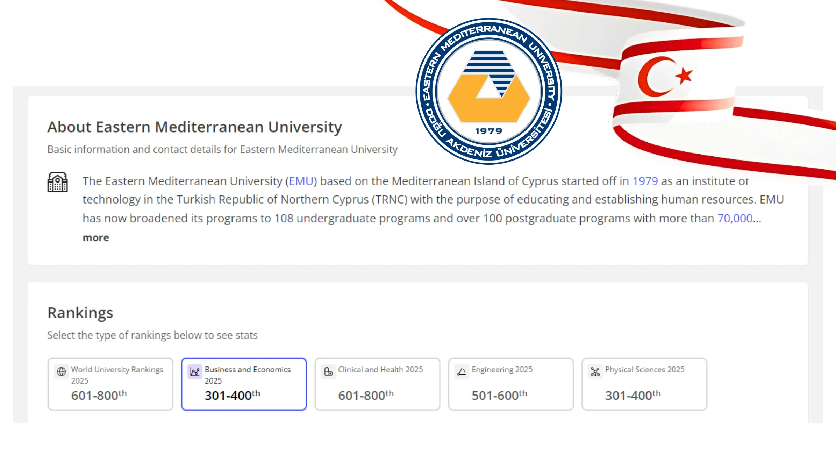The height and width of the screenshot is (470, 836).
Task: Click the 501-600th Engineering rank value
Action: tap(499, 395)
